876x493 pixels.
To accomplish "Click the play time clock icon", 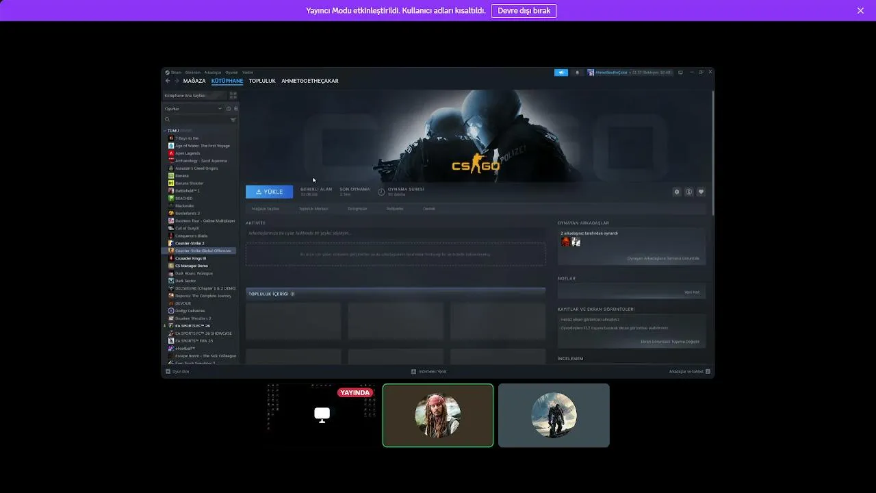I will (381, 192).
